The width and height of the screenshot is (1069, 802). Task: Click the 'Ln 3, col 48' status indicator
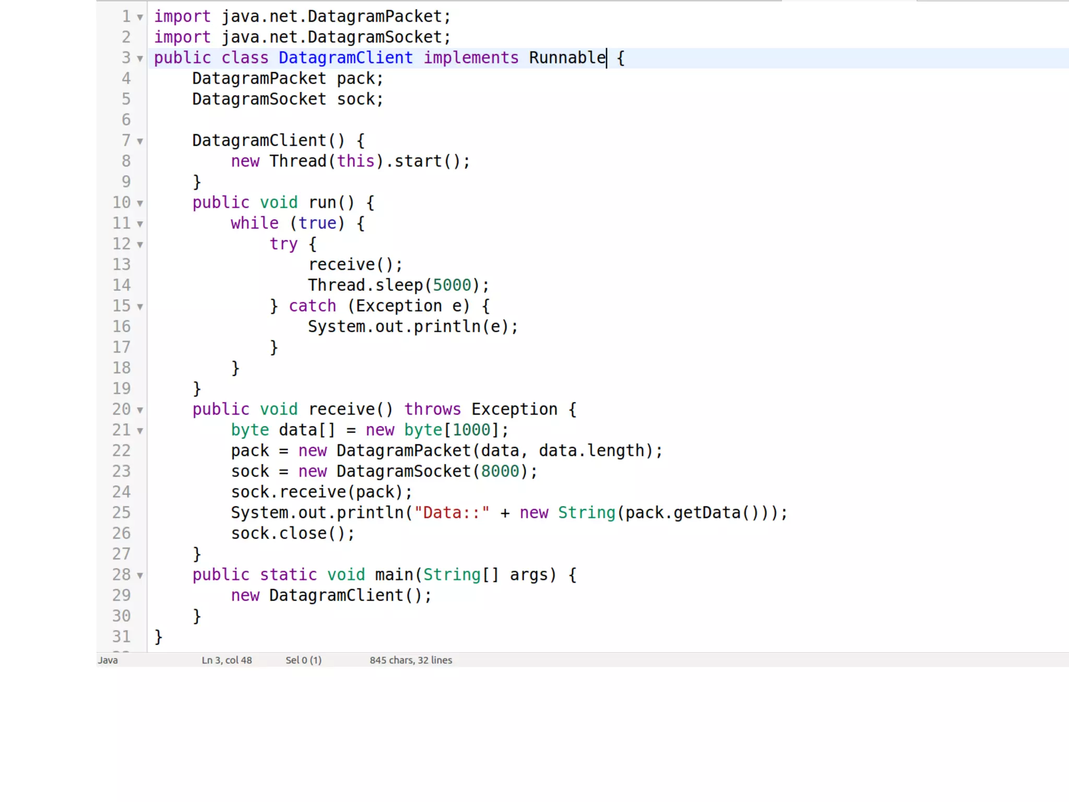pyautogui.click(x=227, y=660)
